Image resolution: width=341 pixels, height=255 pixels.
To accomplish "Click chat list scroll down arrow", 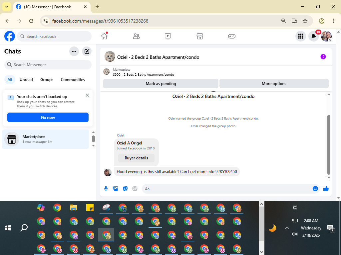I will tap(93, 145).
